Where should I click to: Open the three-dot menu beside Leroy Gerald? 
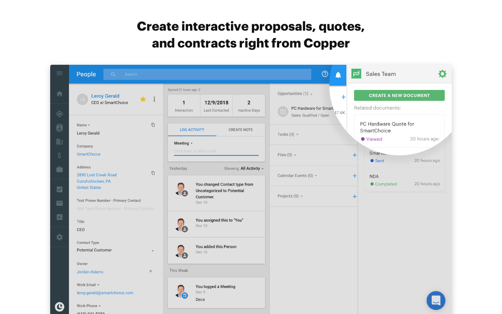[x=154, y=99]
